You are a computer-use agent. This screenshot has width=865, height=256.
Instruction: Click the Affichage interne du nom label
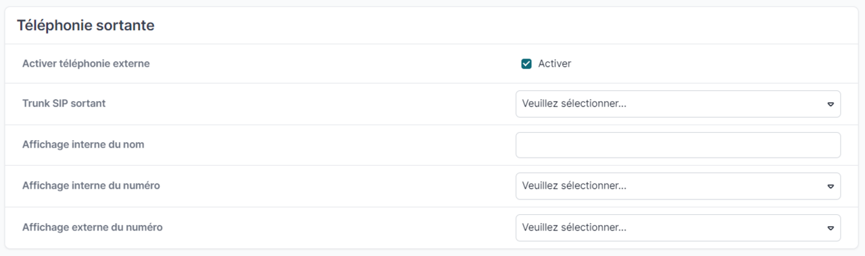(83, 145)
